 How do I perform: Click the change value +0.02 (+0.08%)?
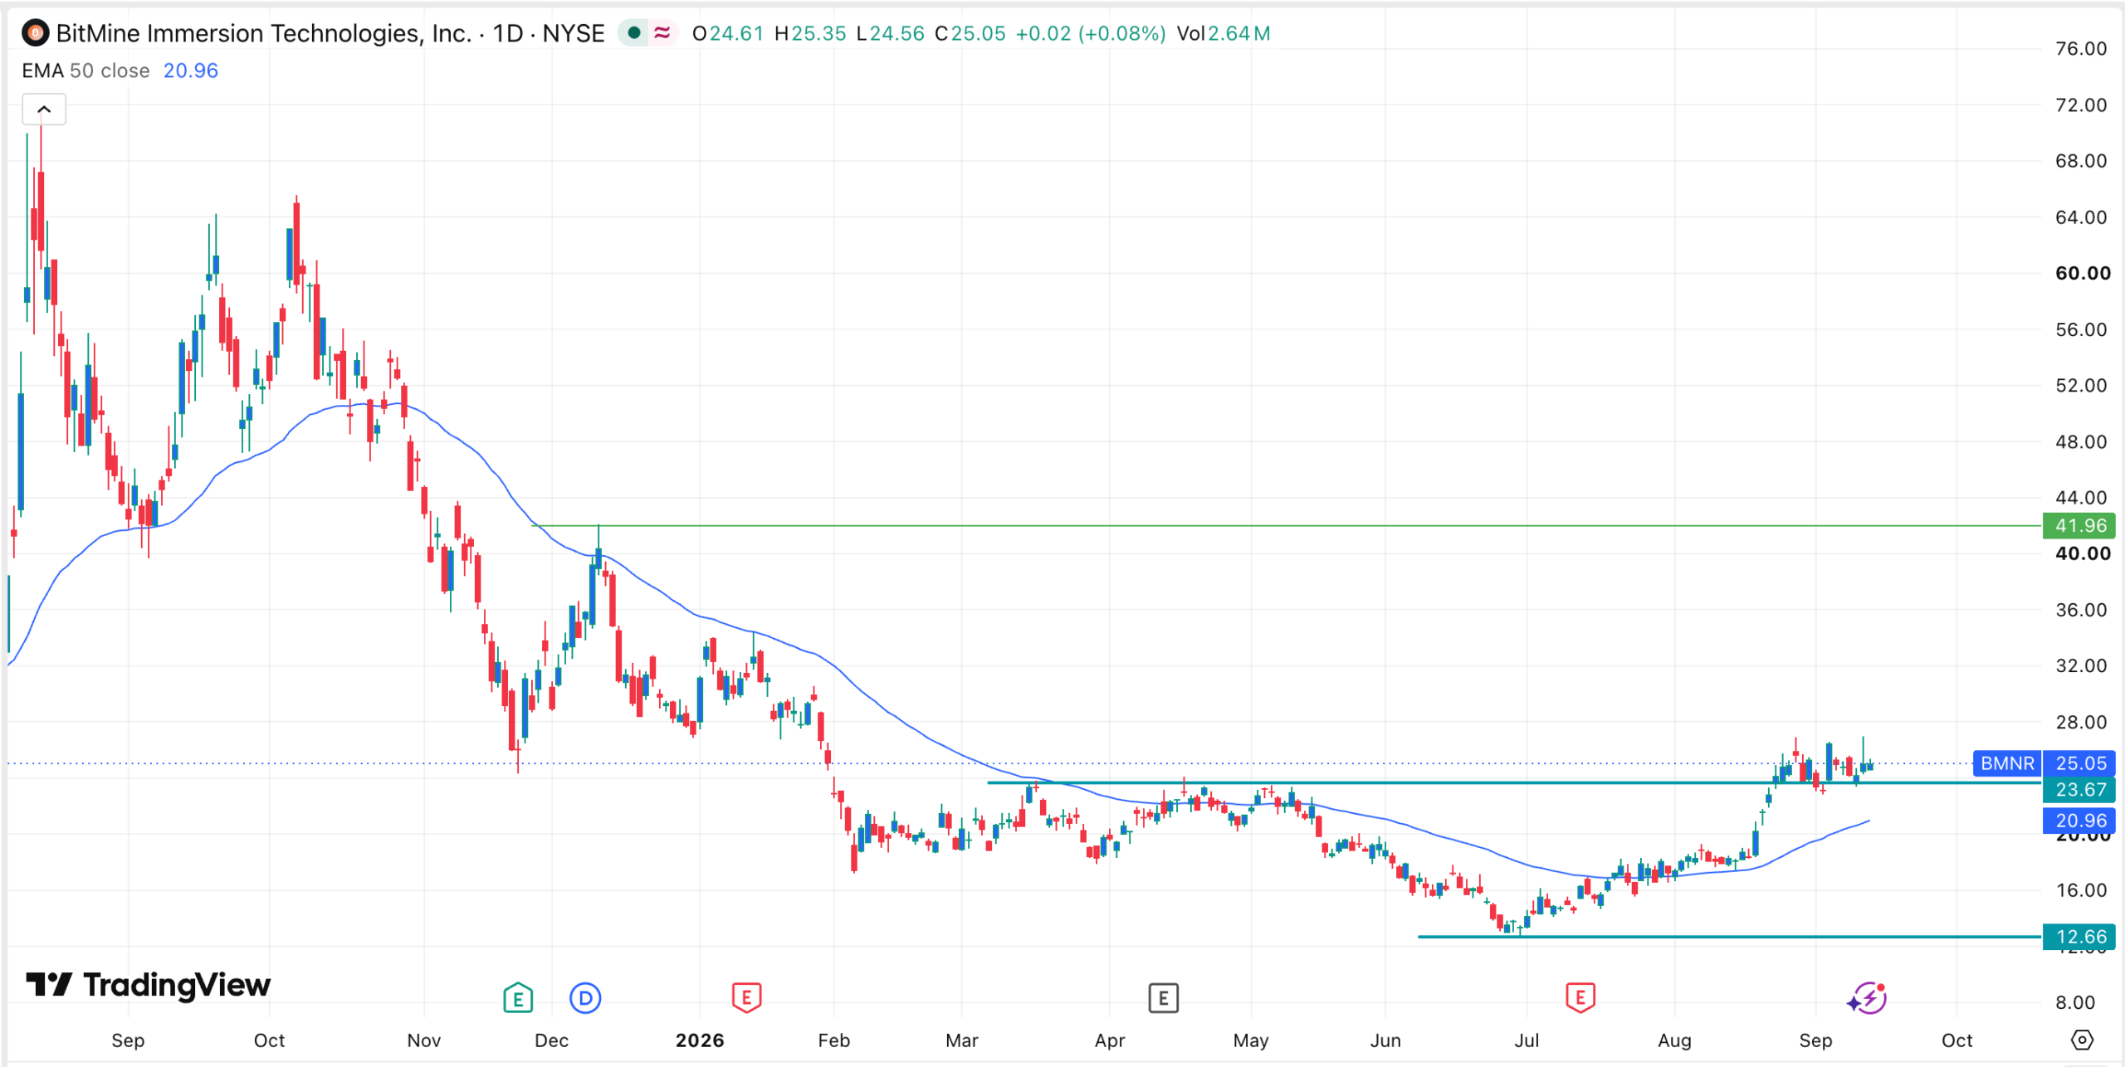1090,33
